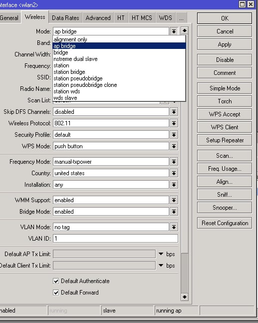Click the WPS Accept button
This screenshot has width=258, height=323.
(x=225, y=114)
